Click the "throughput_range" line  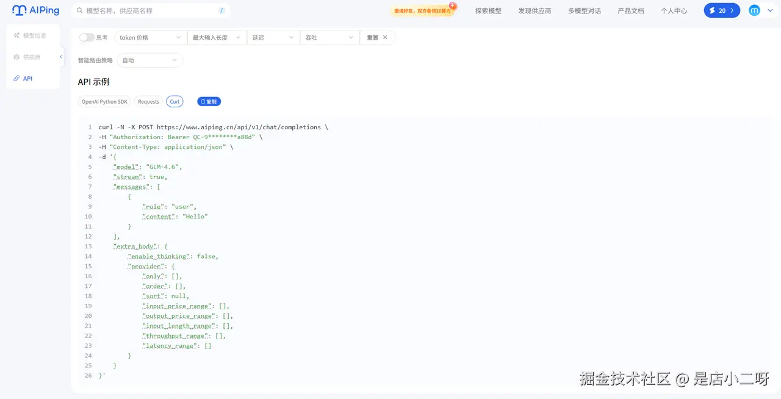[184, 336]
